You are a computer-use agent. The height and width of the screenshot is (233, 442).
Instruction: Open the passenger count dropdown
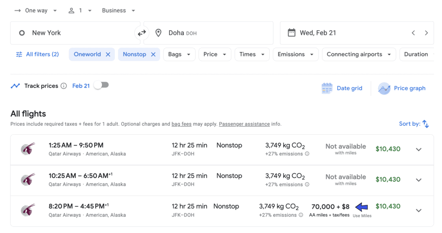click(x=80, y=10)
